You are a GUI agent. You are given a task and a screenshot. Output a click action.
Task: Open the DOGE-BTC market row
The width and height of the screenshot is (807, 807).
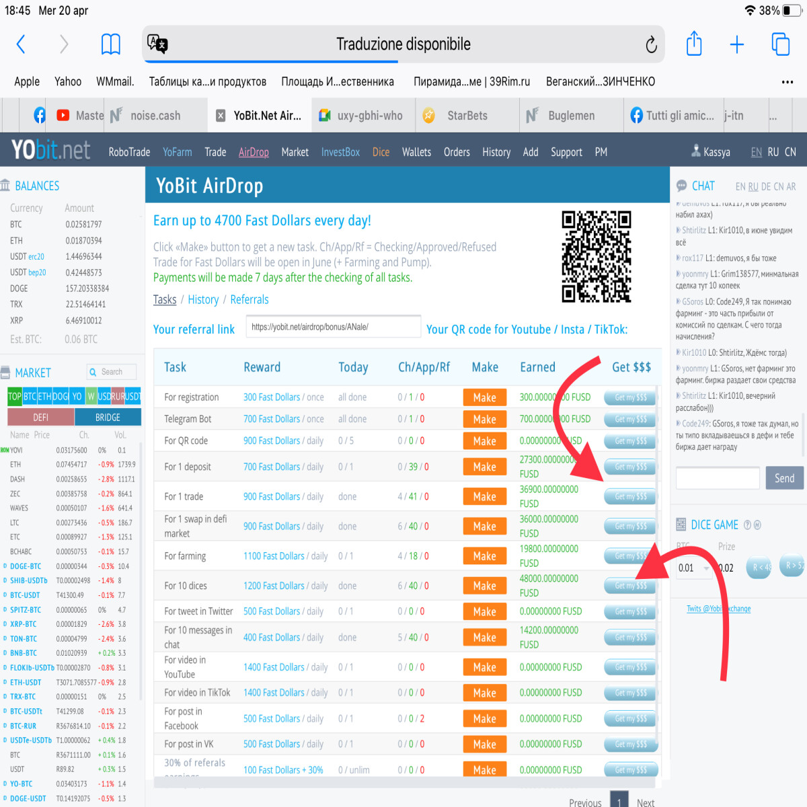pyautogui.click(x=71, y=566)
